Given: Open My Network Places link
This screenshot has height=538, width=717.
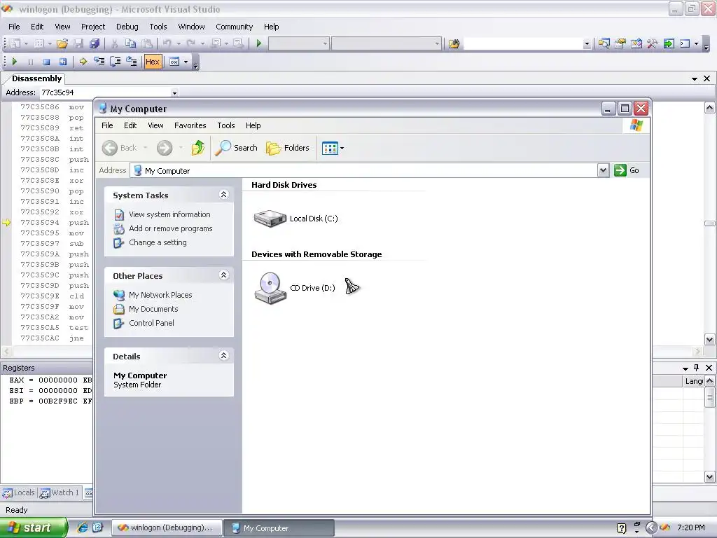Looking at the screenshot, I should [x=160, y=295].
